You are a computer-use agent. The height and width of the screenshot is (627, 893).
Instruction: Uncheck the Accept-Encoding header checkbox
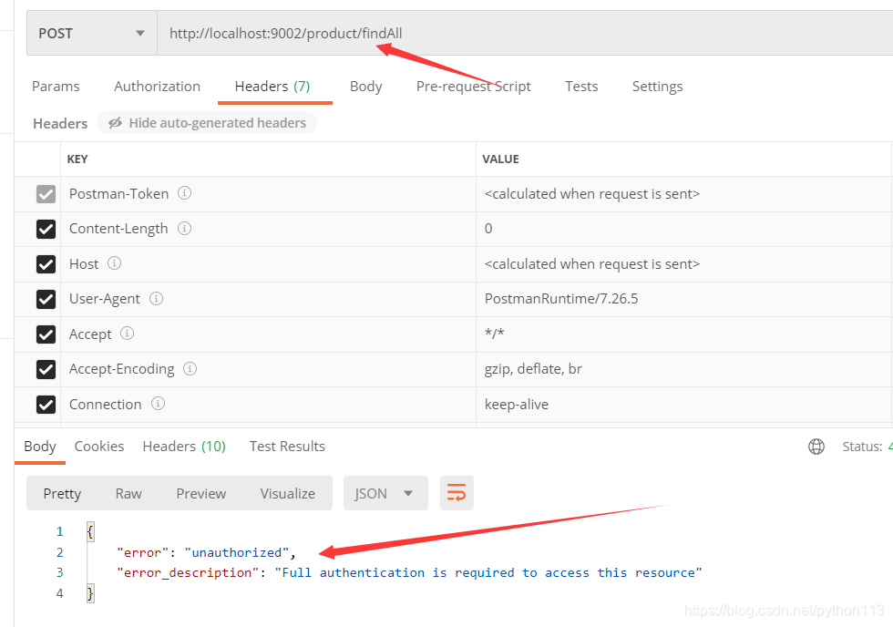[46, 369]
